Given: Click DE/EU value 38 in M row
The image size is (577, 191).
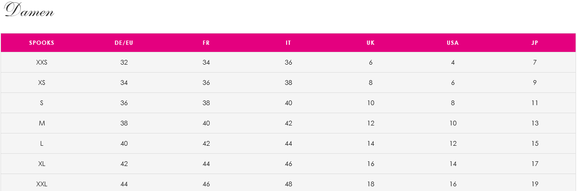Looking at the screenshot, I should point(124,123).
